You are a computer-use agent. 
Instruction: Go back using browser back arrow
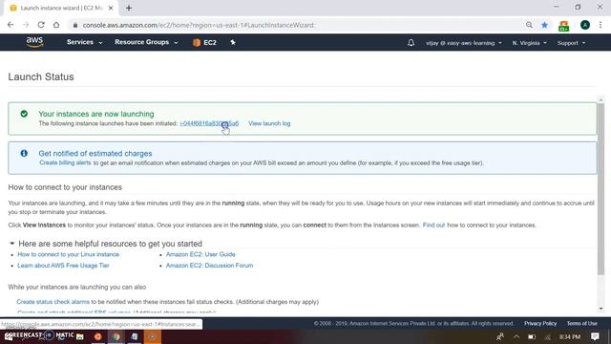click(x=11, y=25)
